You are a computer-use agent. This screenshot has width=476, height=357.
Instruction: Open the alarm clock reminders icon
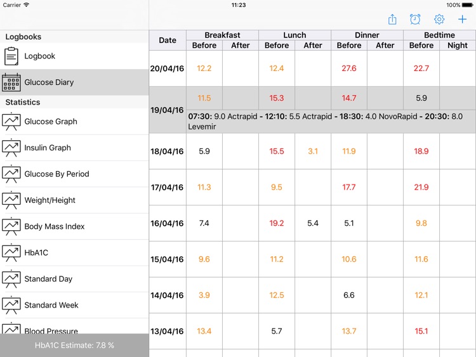(x=415, y=20)
